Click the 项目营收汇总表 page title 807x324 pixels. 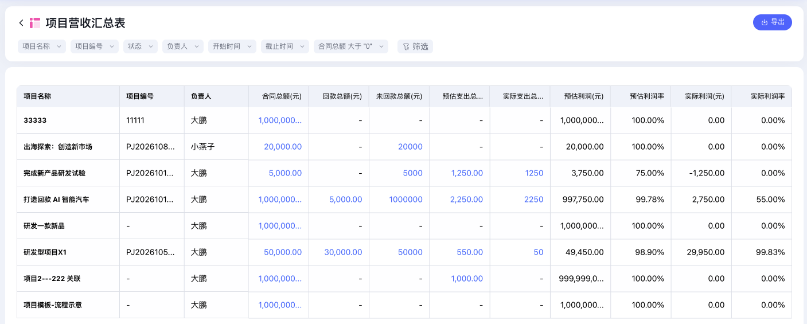pos(85,23)
